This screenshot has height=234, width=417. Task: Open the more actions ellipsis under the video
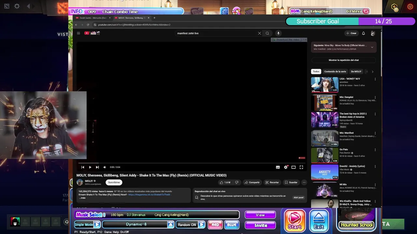coord(304,182)
